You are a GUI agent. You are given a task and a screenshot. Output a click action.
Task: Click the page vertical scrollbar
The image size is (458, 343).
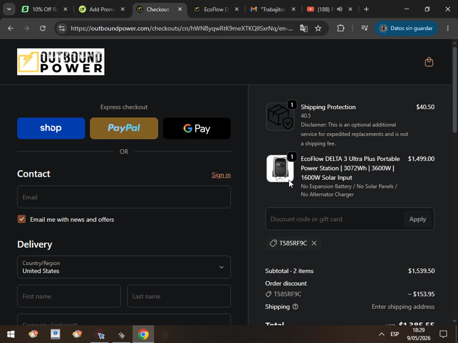pos(455,90)
